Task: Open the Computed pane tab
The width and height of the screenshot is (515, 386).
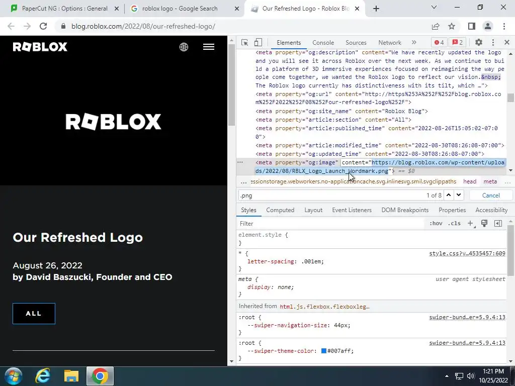Action: click(280, 210)
